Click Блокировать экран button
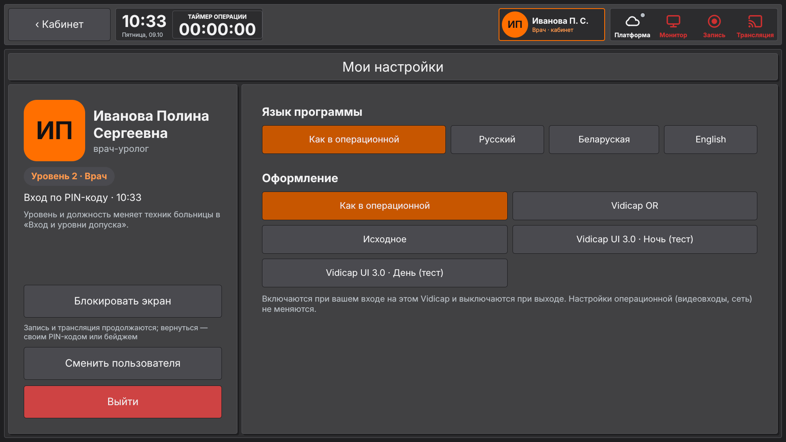The image size is (786, 442). coord(123,301)
